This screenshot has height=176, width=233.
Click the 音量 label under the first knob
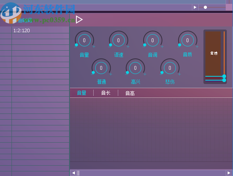click(84, 55)
